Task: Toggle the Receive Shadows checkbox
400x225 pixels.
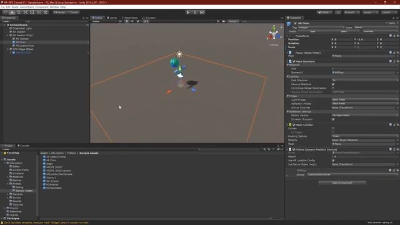Action: pyautogui.click(x=333, y=84)
